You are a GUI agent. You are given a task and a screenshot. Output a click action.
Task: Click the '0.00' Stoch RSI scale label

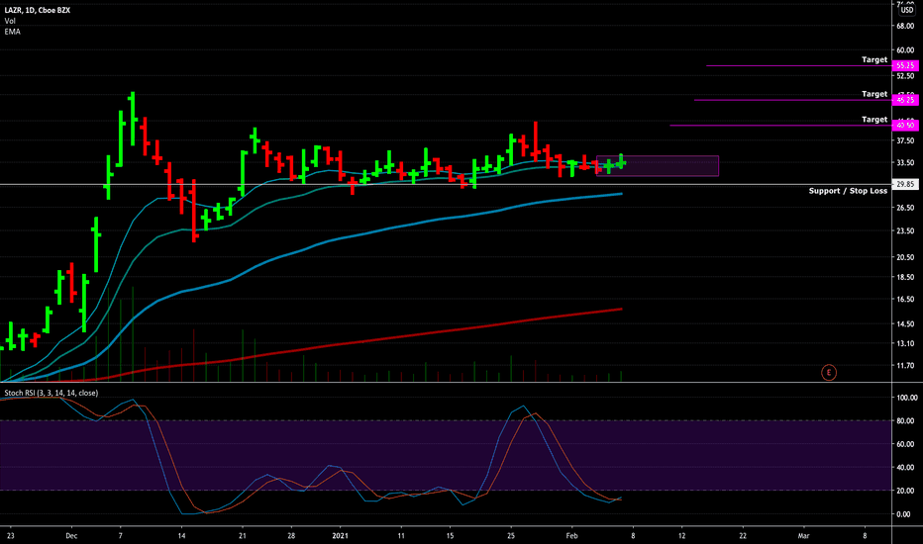(x=905, y=514)
